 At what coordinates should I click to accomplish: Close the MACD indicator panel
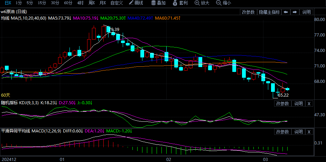pyautogui.click(x=309, y=132)
